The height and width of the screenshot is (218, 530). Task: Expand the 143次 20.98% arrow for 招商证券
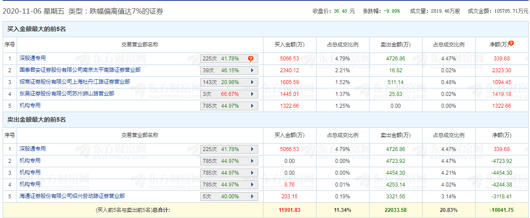click(x=252, y=82)
